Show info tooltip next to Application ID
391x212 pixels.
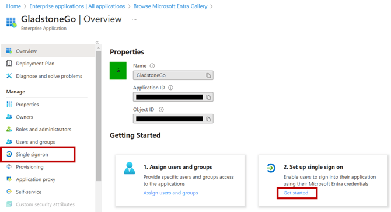tap(170, 88)
